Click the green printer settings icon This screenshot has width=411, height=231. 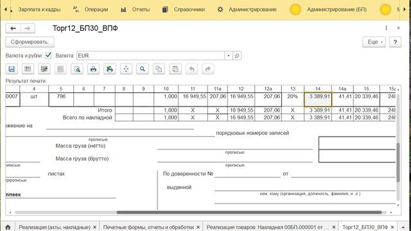(110, 69)
